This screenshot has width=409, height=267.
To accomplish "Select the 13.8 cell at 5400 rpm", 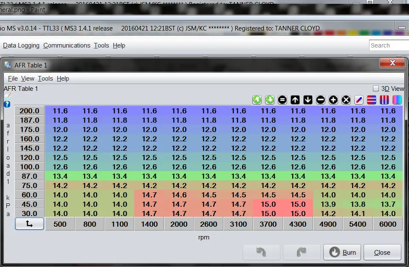I will [x=358, y=204].
